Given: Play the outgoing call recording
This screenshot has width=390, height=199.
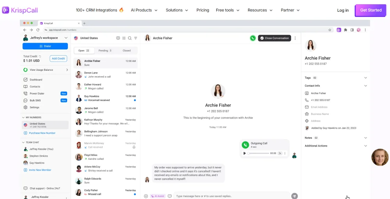Looking at the screenshot, I should pyautogui.click(x=245, y=154).
